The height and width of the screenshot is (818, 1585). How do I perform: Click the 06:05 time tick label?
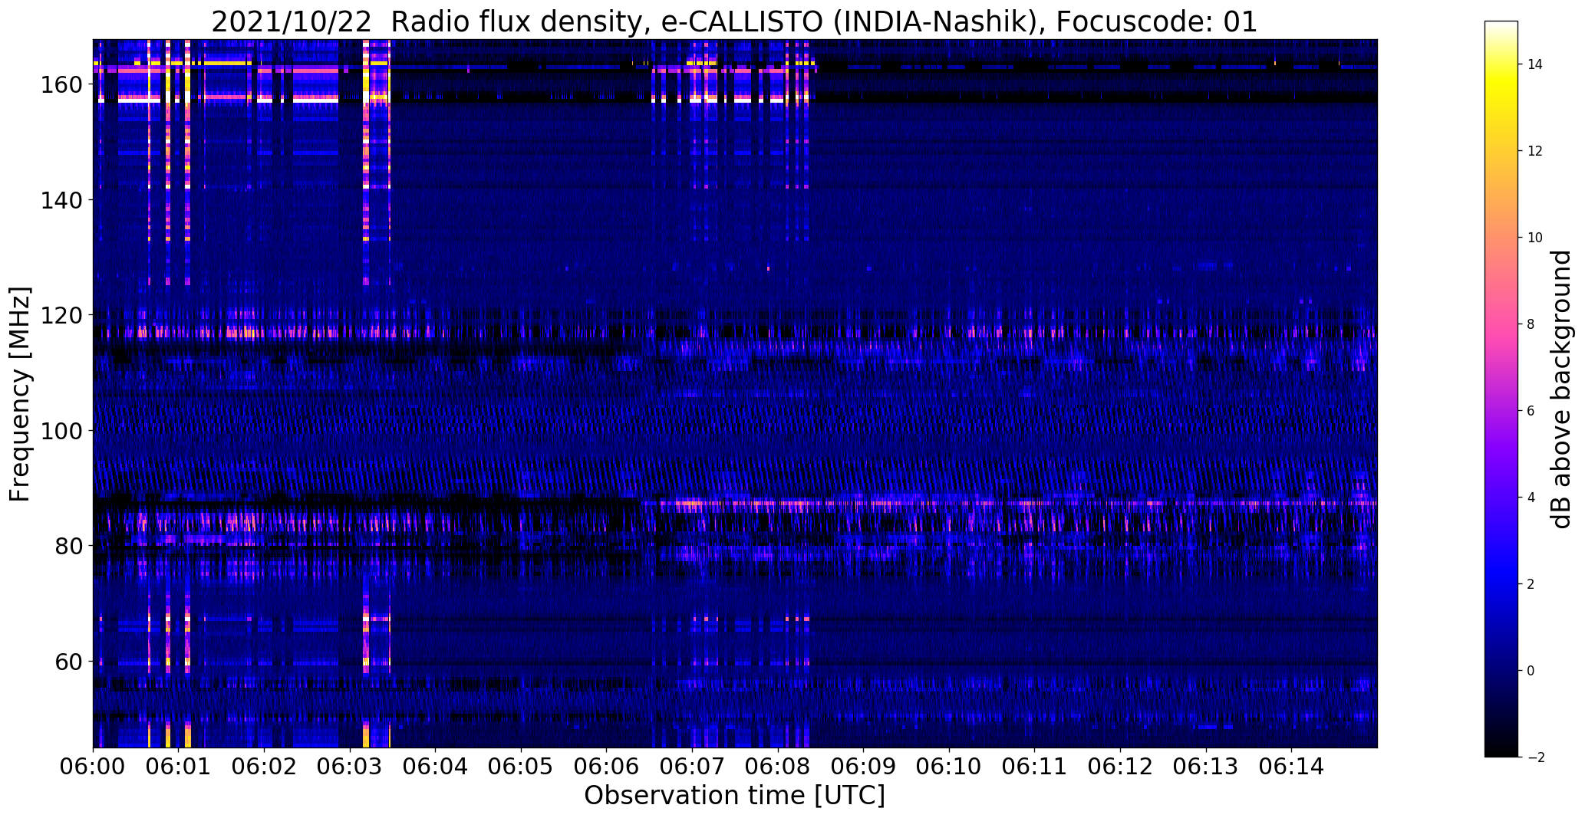point(522,767)
